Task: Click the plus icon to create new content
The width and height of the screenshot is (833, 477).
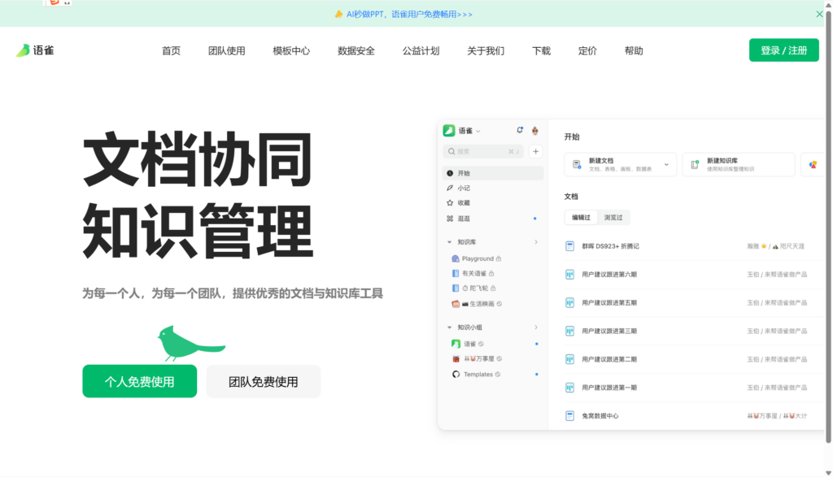Action: click(x=535, y=151)
